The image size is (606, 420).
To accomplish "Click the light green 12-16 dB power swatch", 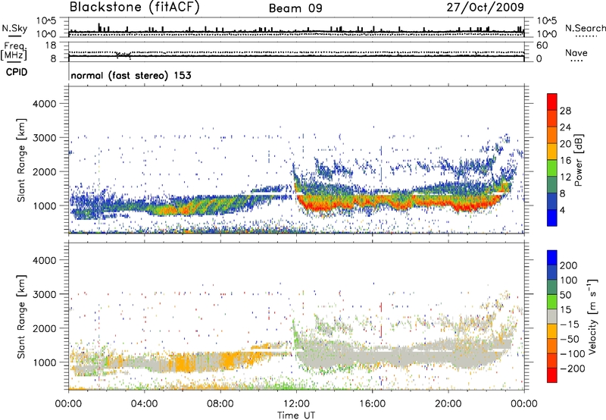I will coord(552,168).
